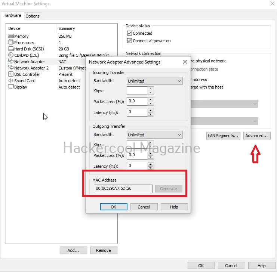Switch to the Hardware tab
This screenshot has height=272, width=277.
click(x=12, y=16)
